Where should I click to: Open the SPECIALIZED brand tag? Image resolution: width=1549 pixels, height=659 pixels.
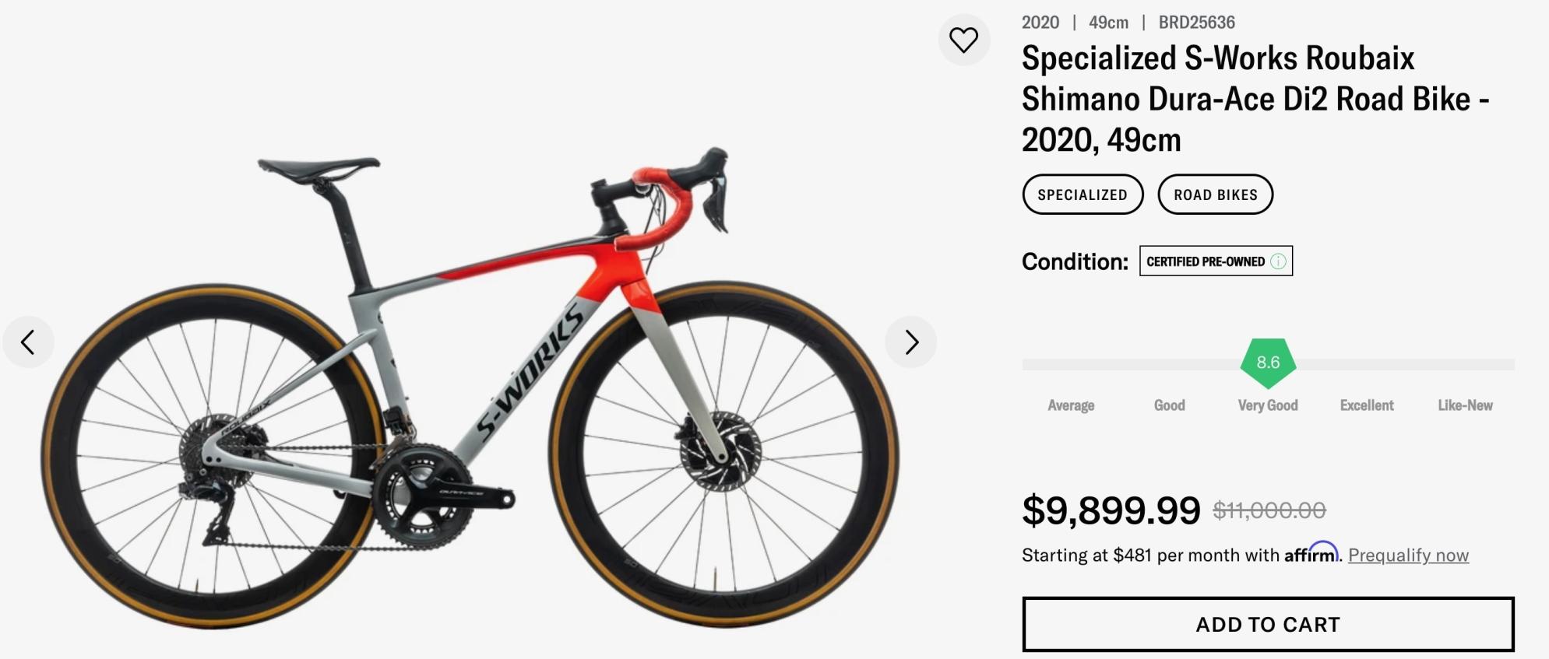[1083, 195]
